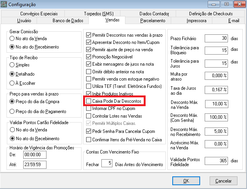The width and height of the screenshot is (247, 189).
Task: Click the promotion start time De field
Action: click(35, 155)
